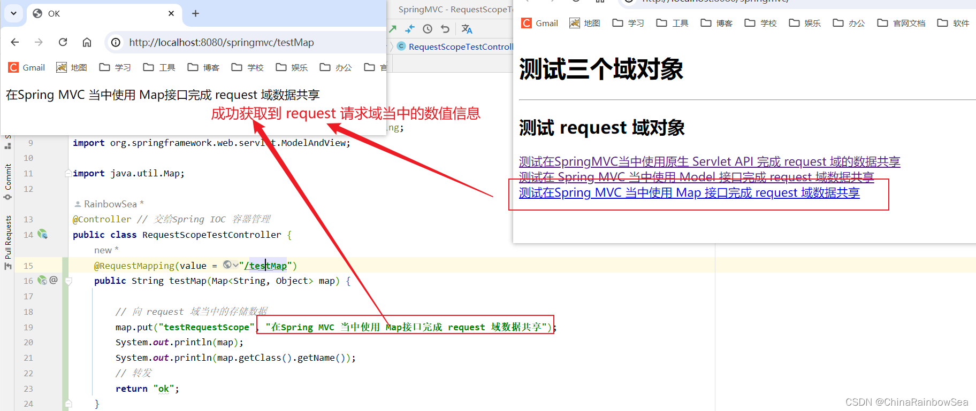Screen dimensions: 976x411
Task: Open 地图 bookmark in right browser
Action: pyautogui.click(x=585, y=23)
